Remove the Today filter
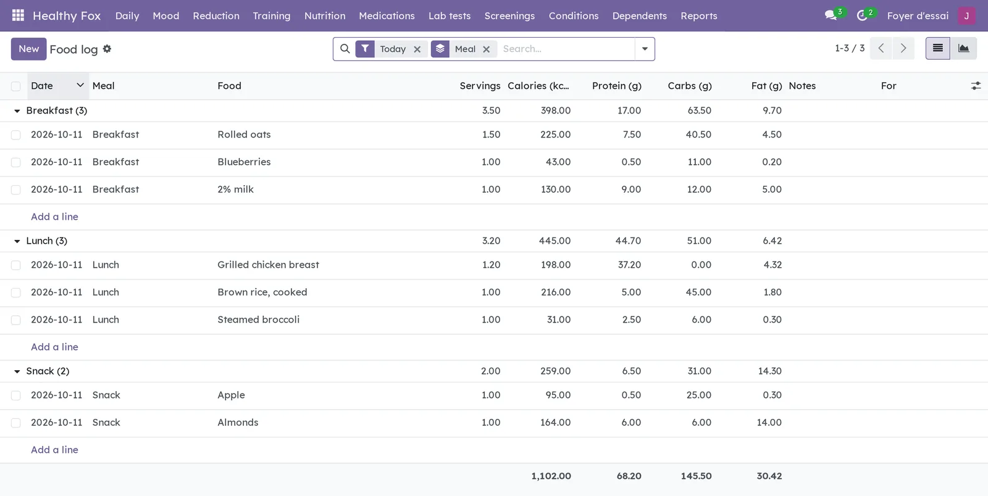 pyautogui.click(x=417, y=49)
